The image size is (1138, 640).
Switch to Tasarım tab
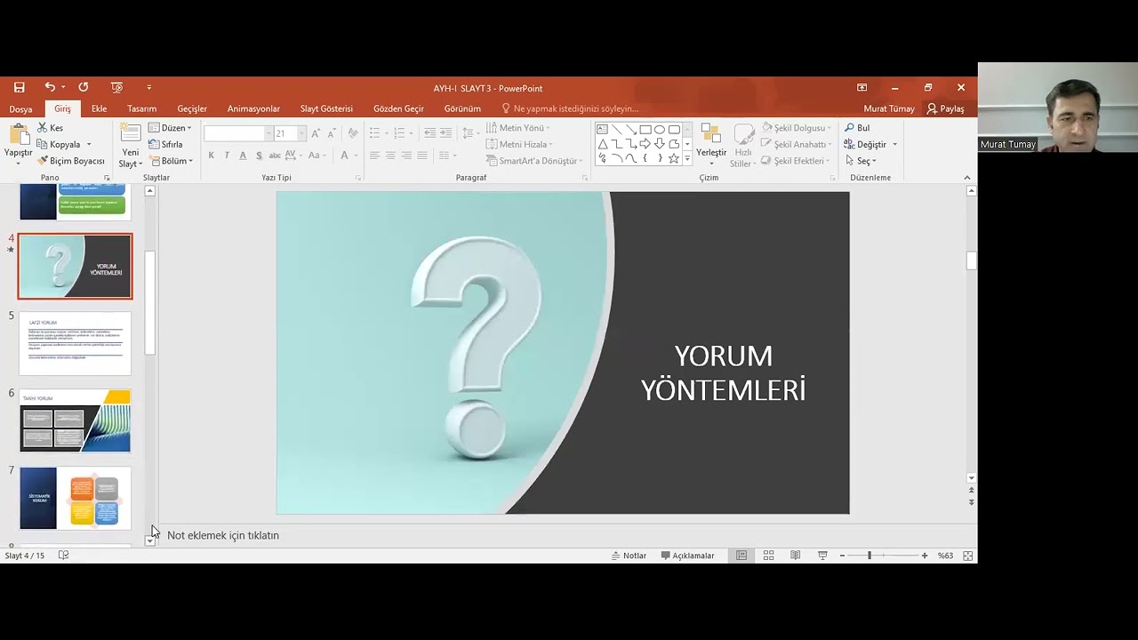pos(141,108)
